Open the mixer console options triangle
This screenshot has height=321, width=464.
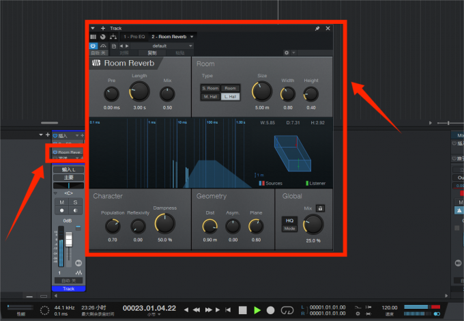[41, 135]
